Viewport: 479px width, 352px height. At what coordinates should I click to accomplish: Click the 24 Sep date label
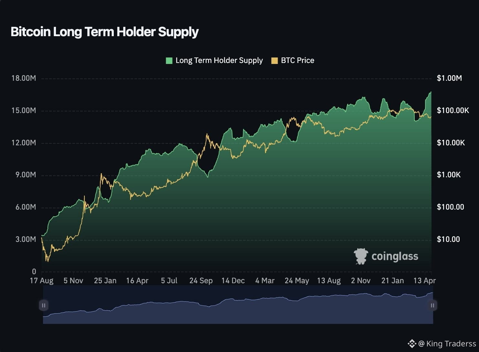pyautogui.click(x=201, y=281)
